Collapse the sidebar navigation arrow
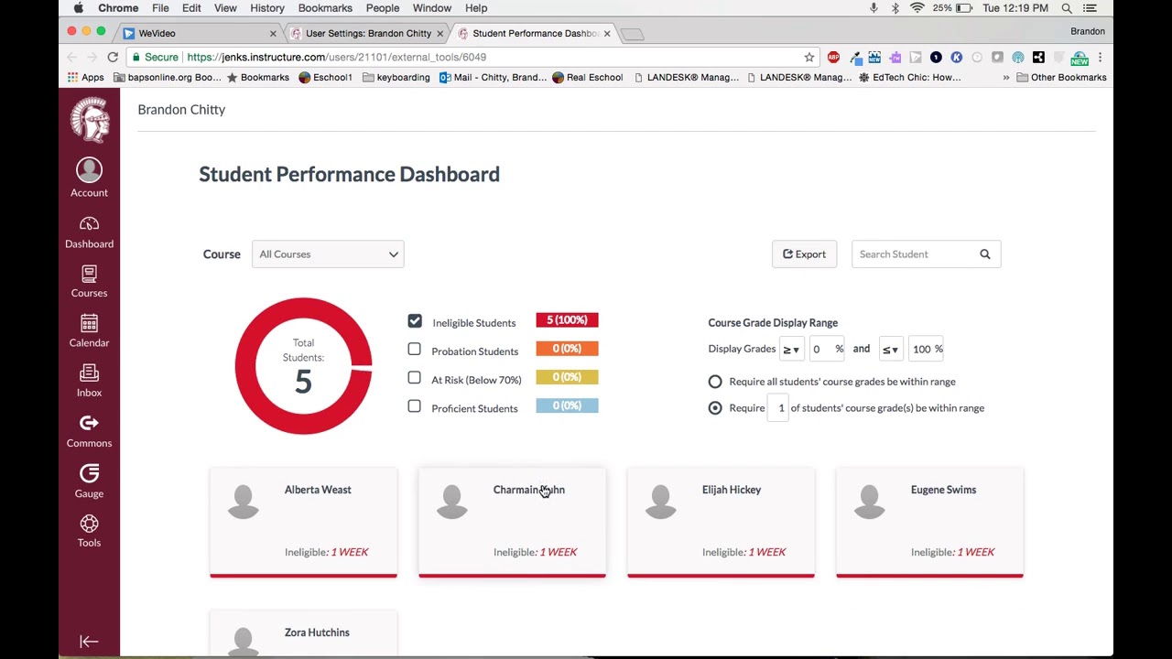Viewport: 1172px width, 659px height. [89, 642]
